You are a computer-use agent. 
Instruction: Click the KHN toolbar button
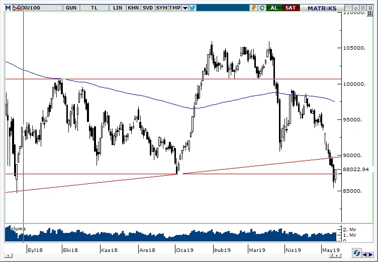[x=133, y=8]
